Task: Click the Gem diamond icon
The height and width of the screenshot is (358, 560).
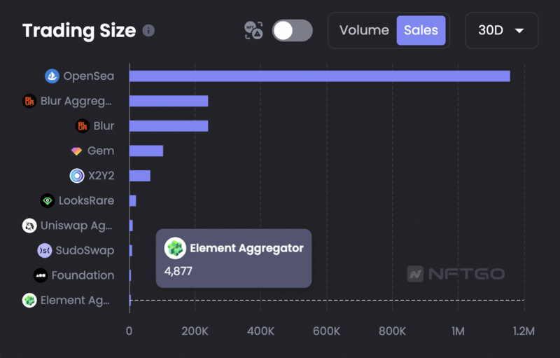Action: click(76, 151)
